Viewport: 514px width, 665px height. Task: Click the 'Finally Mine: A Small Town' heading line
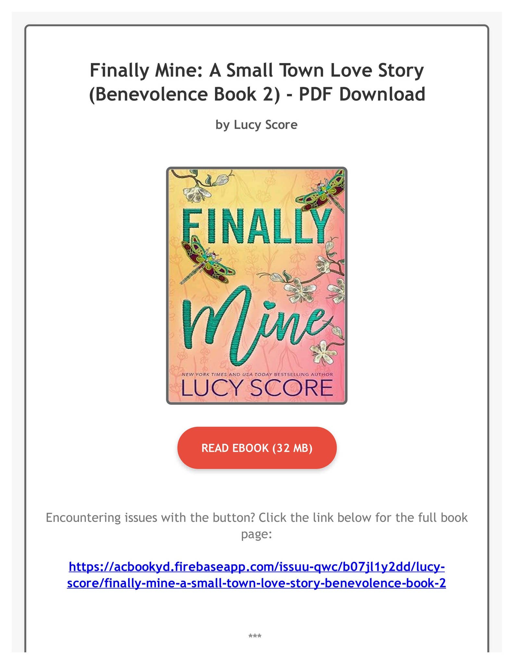pyautogui.click(x=257, y=70)
